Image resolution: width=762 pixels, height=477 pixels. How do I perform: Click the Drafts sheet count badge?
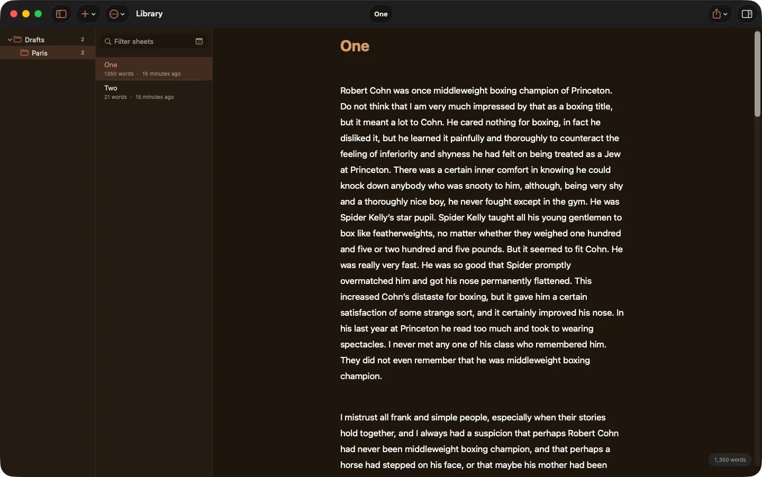pos(83,40)
